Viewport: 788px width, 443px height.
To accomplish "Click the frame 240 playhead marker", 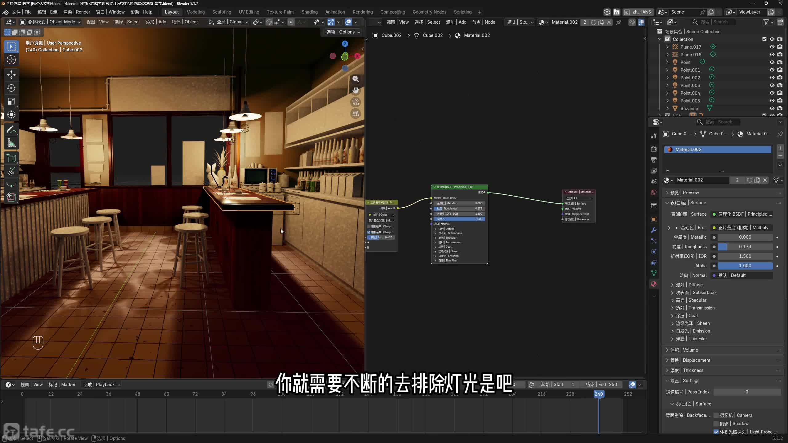I will (x=599, y=394).
